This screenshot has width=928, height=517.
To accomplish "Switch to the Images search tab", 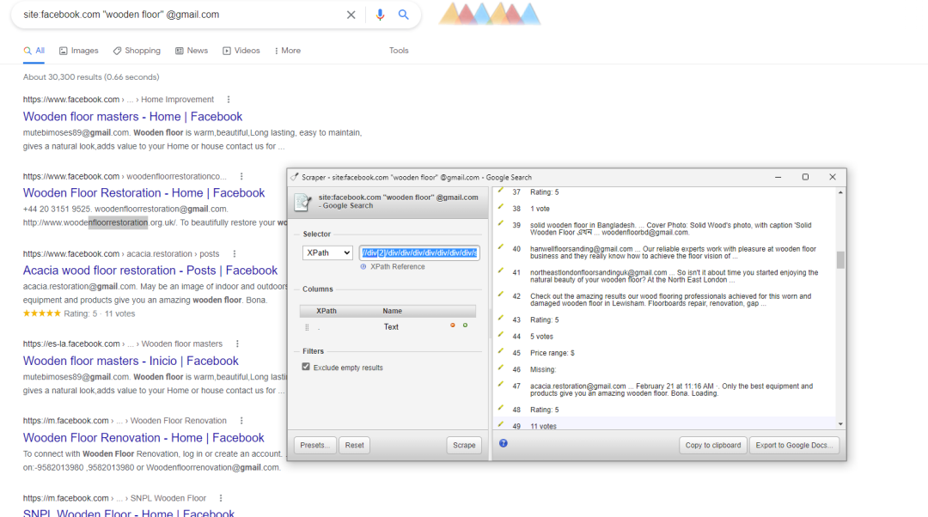I will point(79,51).
